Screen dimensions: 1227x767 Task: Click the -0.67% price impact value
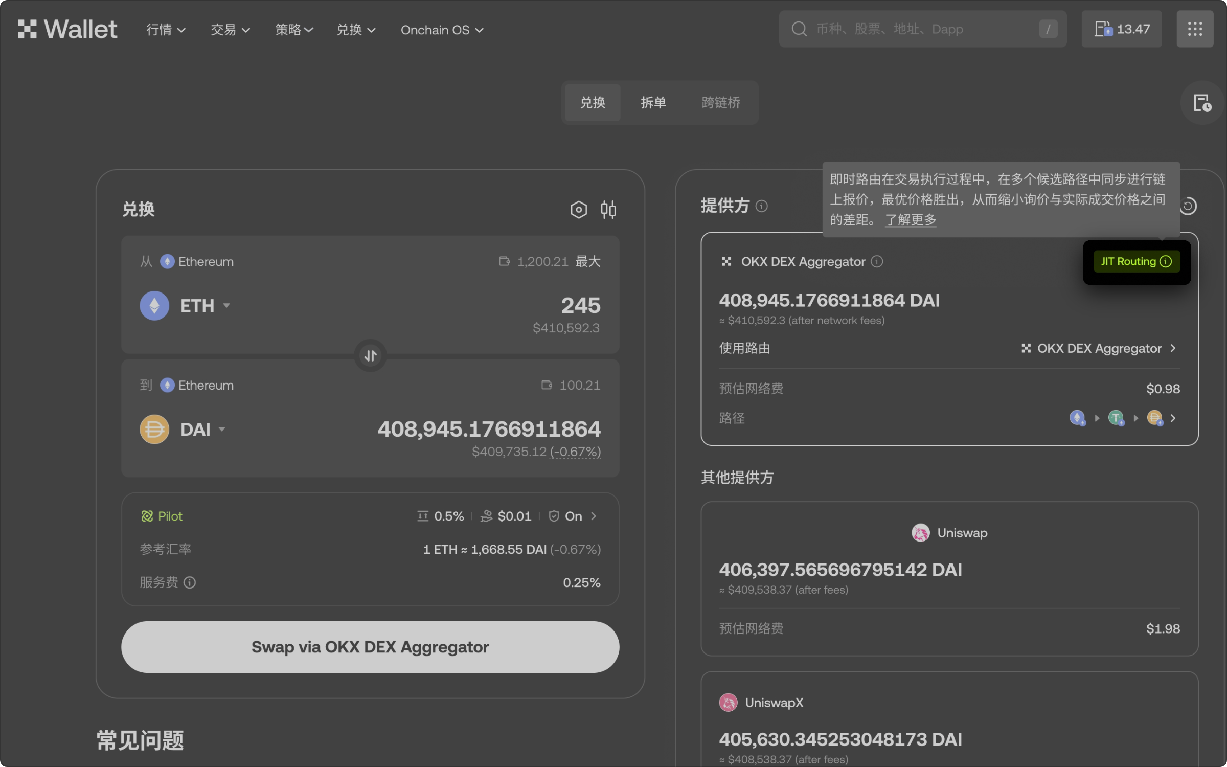tap(575, 452)
